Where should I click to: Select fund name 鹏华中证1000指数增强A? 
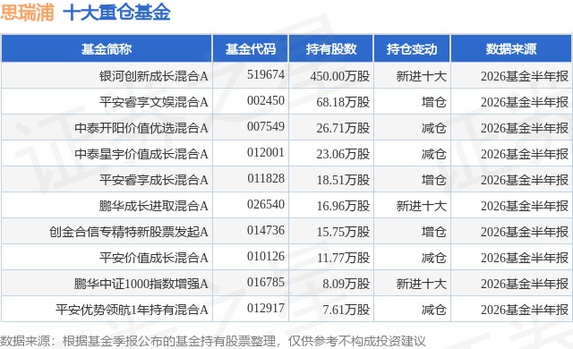pyautogui.click(x=141, y=284)
